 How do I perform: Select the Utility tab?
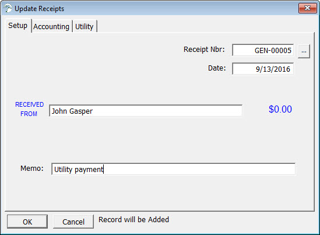(85, 27)
